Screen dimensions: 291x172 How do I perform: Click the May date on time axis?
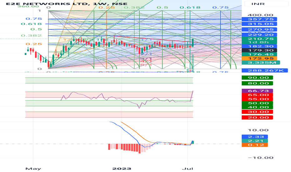33,169
